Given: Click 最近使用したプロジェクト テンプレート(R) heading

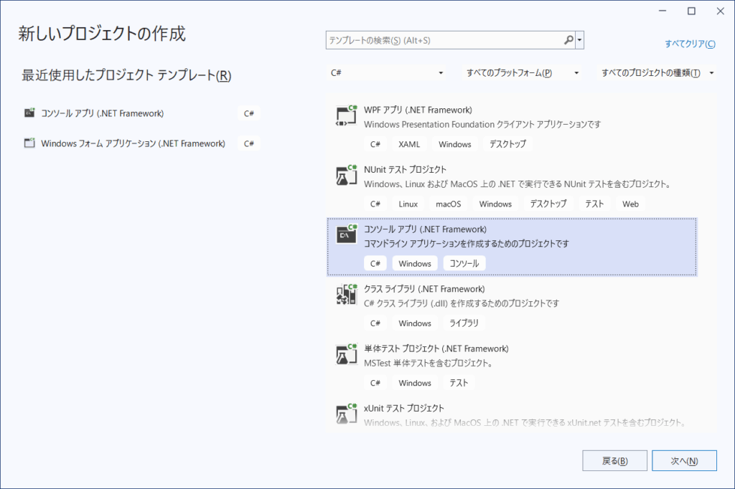Looking at the screenshot, I should (126, 75).
